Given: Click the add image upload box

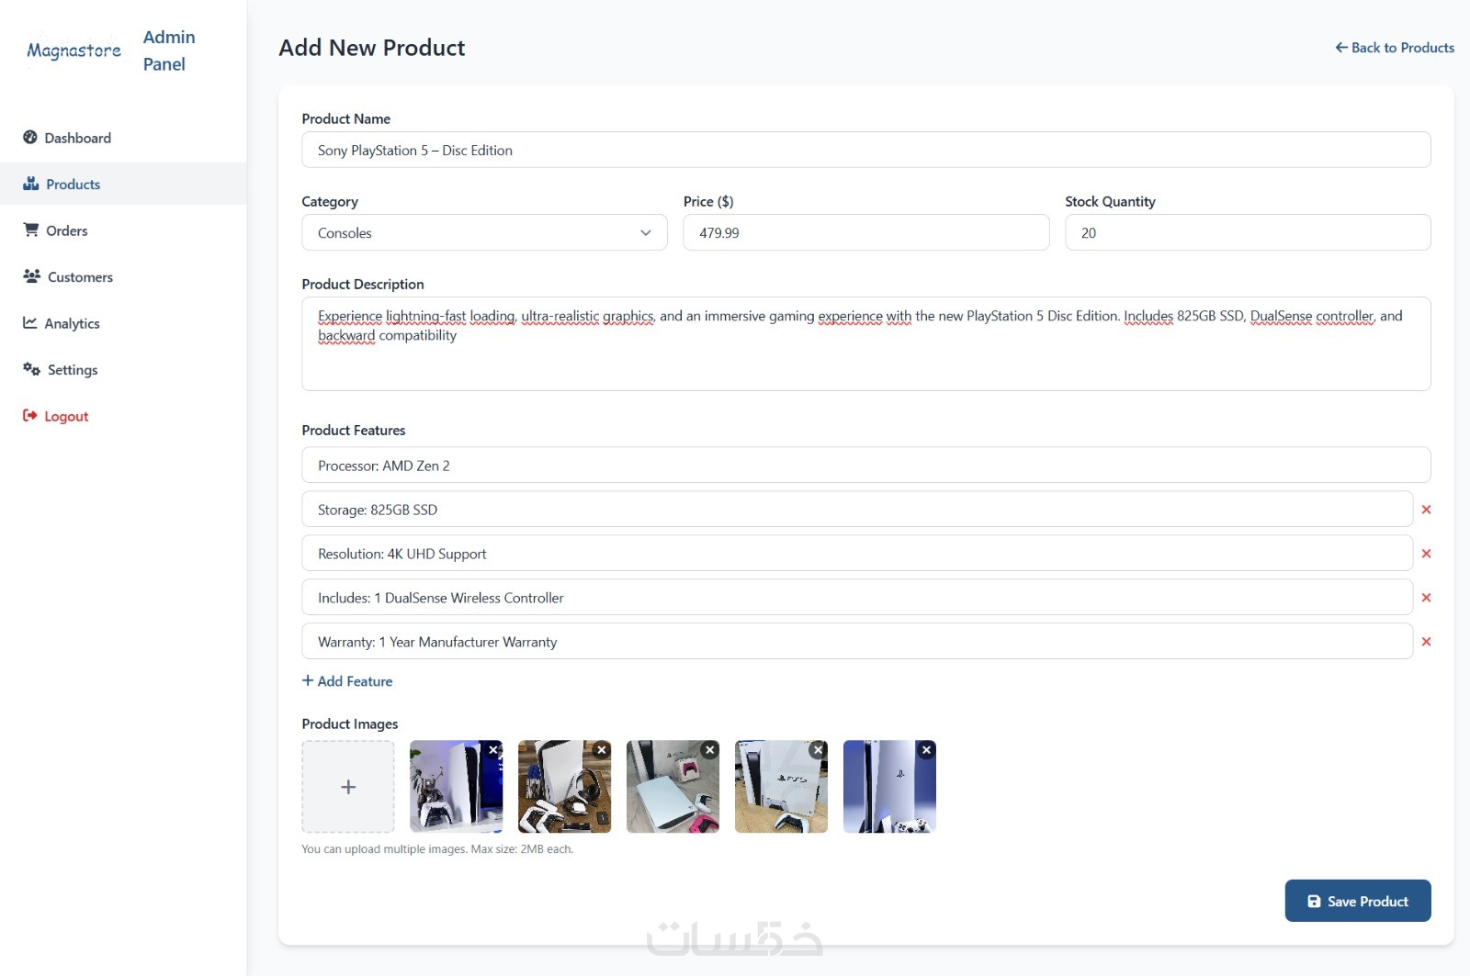Looking at the screenshot, I should 348,787.
